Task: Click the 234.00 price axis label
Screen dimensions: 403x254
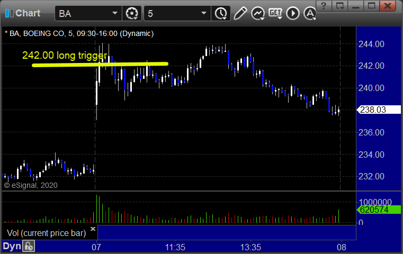Action: tap(371, 155)
